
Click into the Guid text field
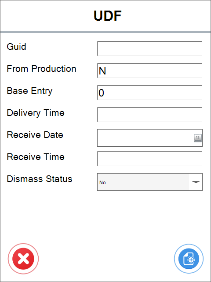point(150,48)
